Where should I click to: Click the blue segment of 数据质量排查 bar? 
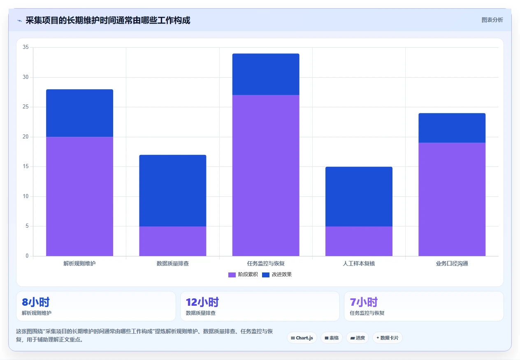click(173, 191)
